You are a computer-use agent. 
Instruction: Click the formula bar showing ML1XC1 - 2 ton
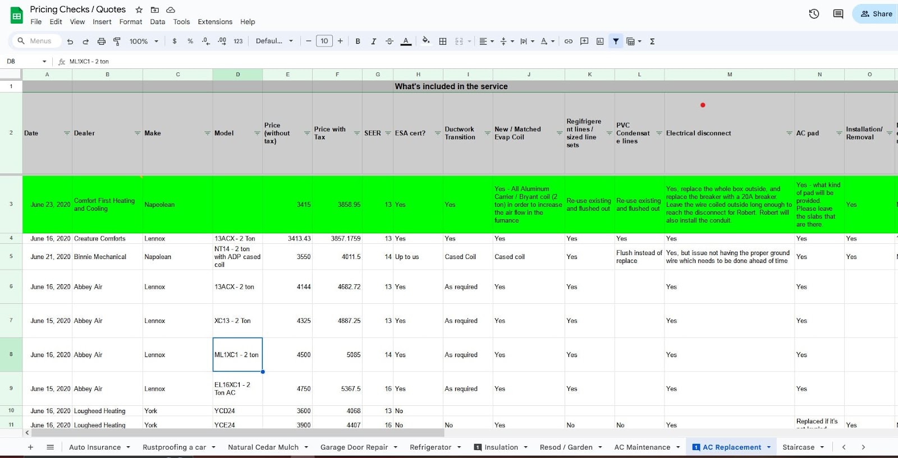482,62
